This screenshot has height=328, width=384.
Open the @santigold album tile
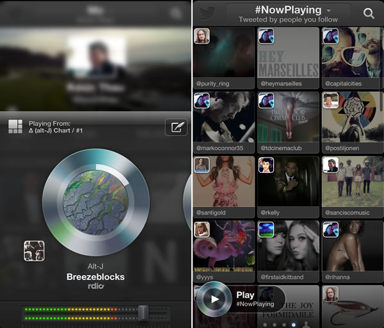224,187
